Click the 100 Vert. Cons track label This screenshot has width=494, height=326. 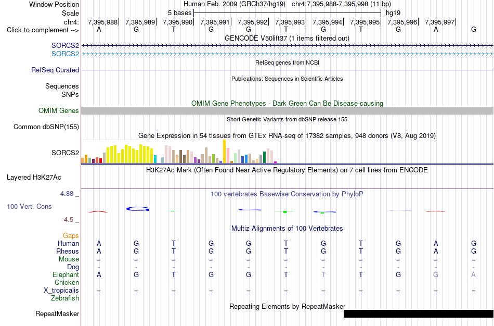tap(29, 206)
